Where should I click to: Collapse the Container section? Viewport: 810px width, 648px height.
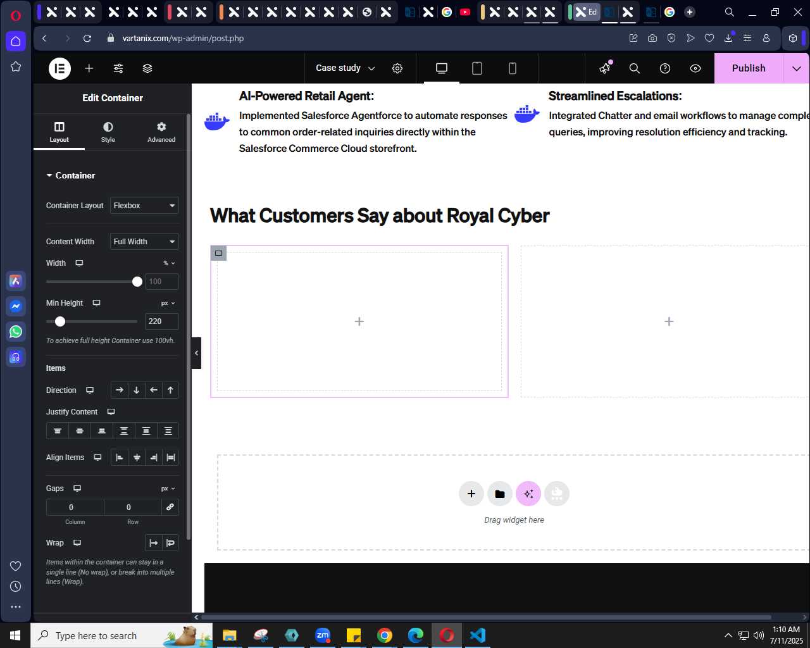click(71, 175)
